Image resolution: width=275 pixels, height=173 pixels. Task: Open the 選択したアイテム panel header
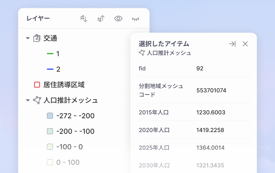tap(164, 44)
